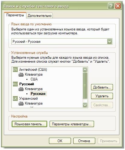Click the Добавить... button
Viewport: 125px width, 150px height.
pyautogui.click(x=102, y=87)
